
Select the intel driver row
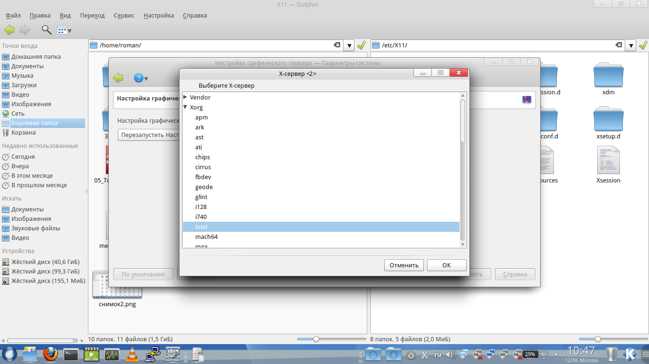point(321,227)
